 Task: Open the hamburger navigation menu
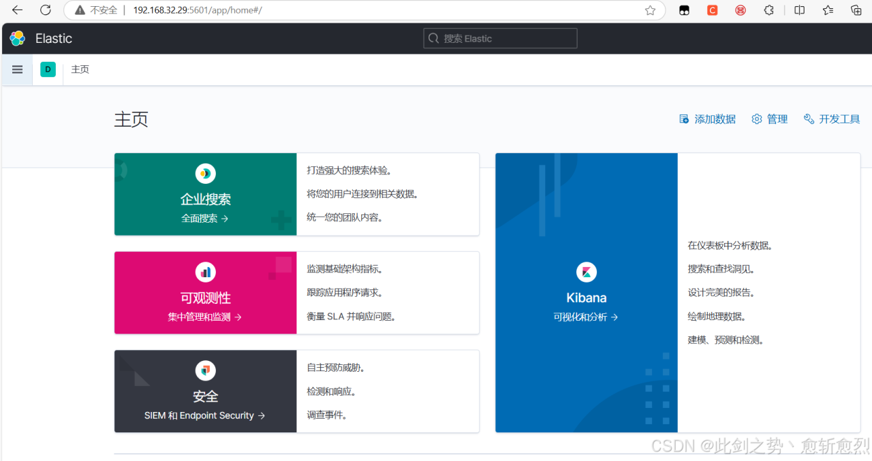pos(18,69)
